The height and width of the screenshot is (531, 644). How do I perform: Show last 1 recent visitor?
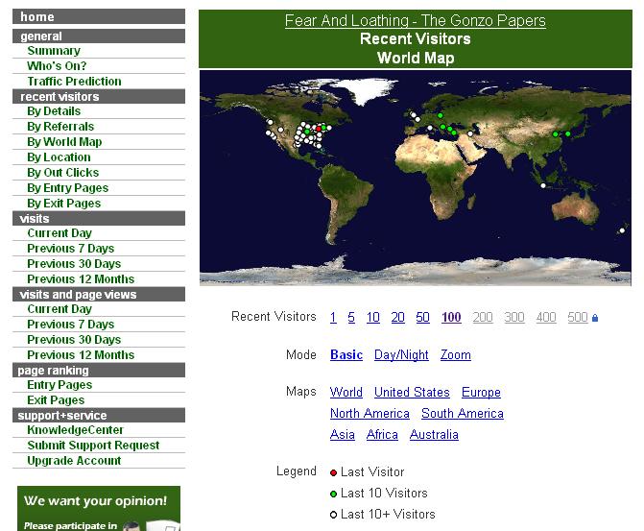pos(333,317)
